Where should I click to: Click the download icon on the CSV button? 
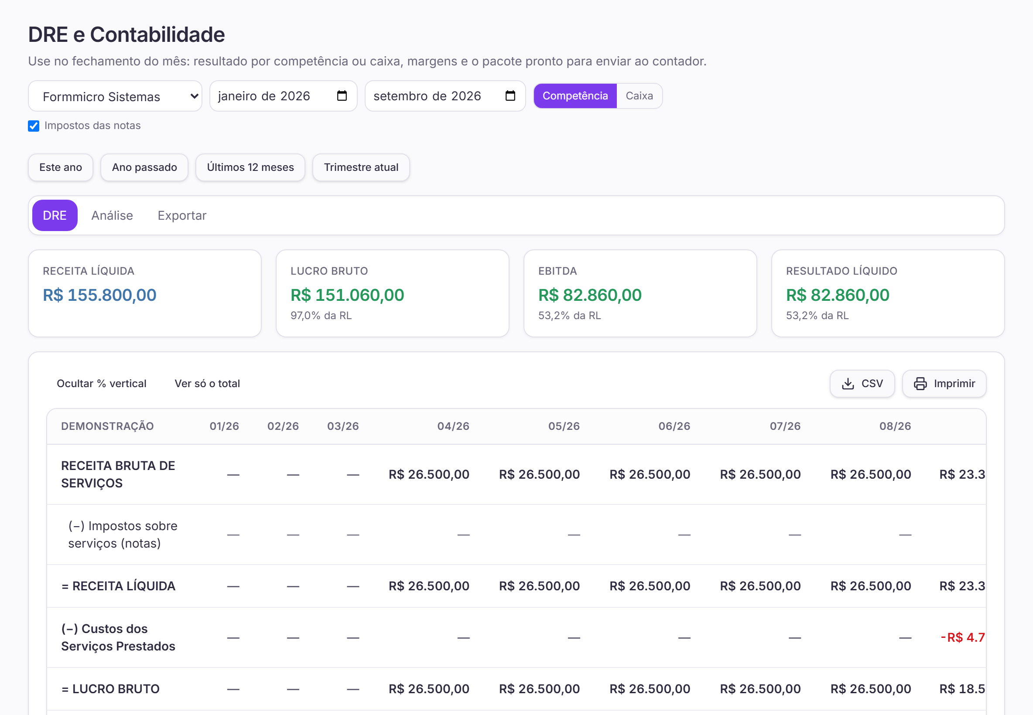click(848, 384)
